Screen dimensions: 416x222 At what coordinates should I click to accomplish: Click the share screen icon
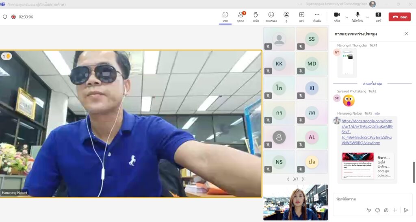378,16
